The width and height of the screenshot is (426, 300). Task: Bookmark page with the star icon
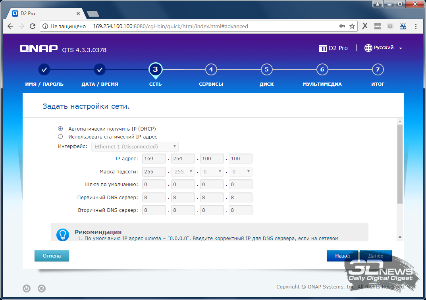pyautogui.click(x=352, y=26)
